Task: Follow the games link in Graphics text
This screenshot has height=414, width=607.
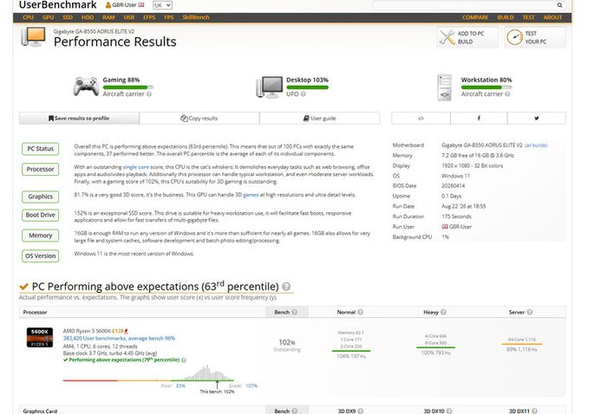Action: tap(251, 195)
